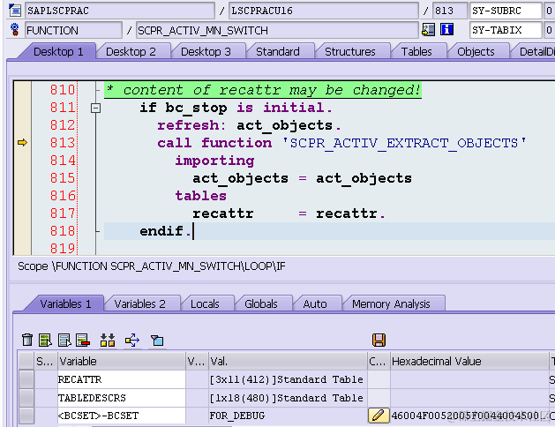The height and width of the screenshot is (427, 555).
Task: Switch to the Desktop 2 tab
Action: pyautogui.click(x=131, y=52)
